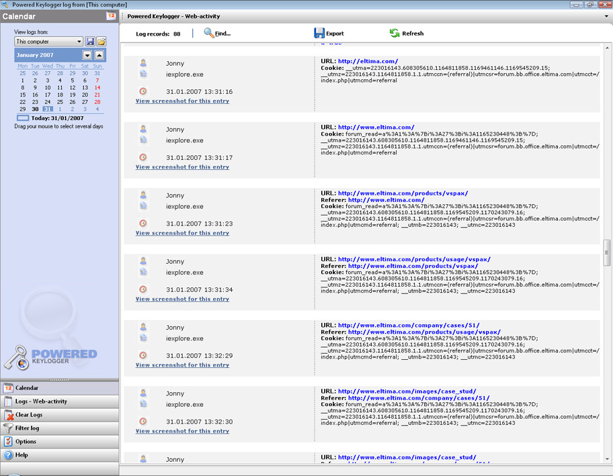Click the Powered Keylogger key logo

pyautogui.click(x=16, y=358)
